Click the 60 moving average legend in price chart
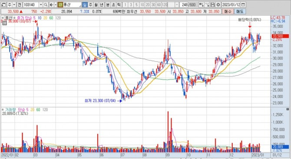 point(51,18)
